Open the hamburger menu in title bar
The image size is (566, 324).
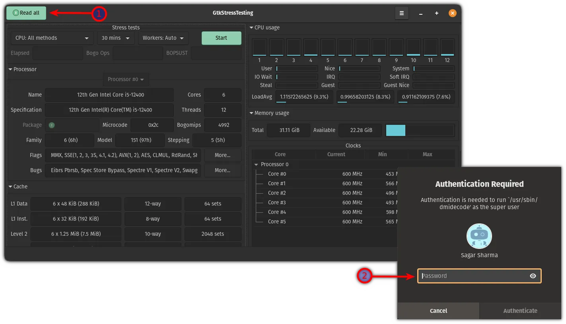402,13
